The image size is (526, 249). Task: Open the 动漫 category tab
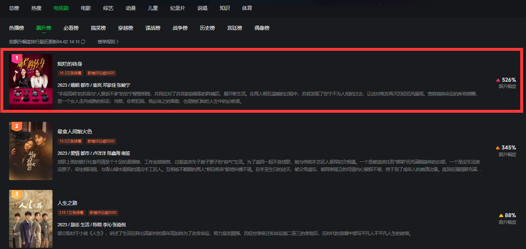pos(131,8)
